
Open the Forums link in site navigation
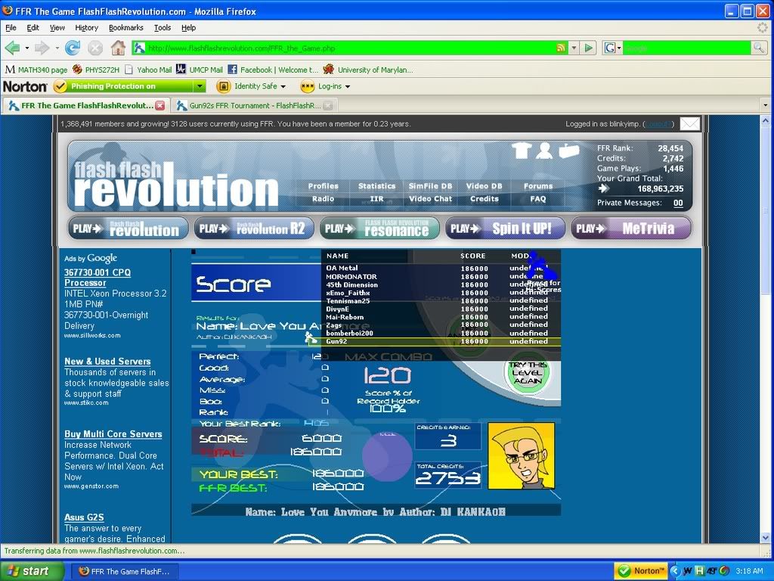pyautogui.click(x=538, y=186)
